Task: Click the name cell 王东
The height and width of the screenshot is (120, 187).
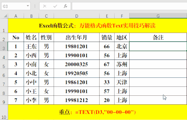Action: (31, 46)
